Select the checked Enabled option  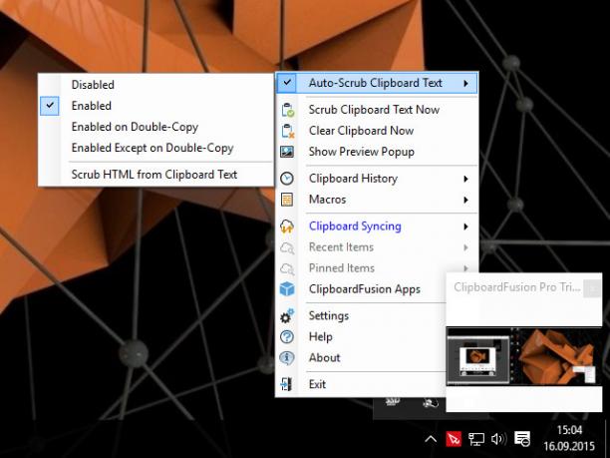(156, 106)
